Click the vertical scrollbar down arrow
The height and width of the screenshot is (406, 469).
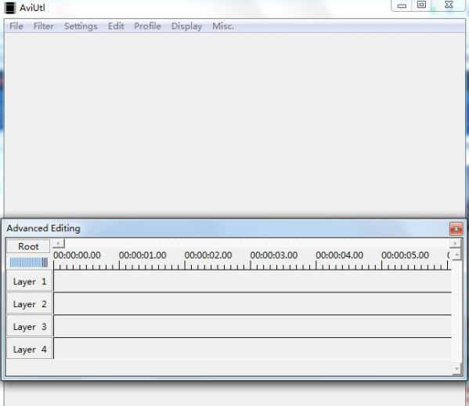click(456, 369)
